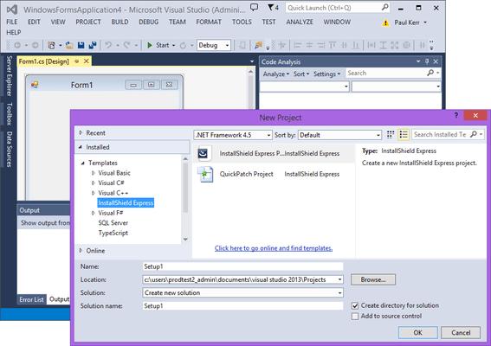Click the Code Analysis search magnifier icon
Image resolution: width=491 pixels, height=346 pixels.
(430, 73)
